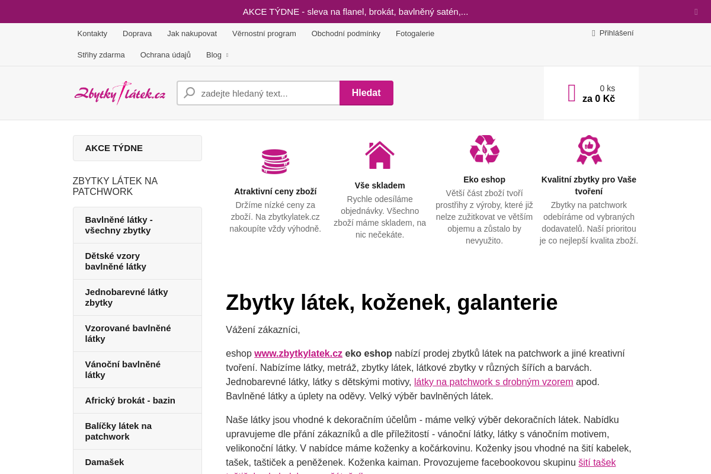Select Damašek in the sidebar

105,462
